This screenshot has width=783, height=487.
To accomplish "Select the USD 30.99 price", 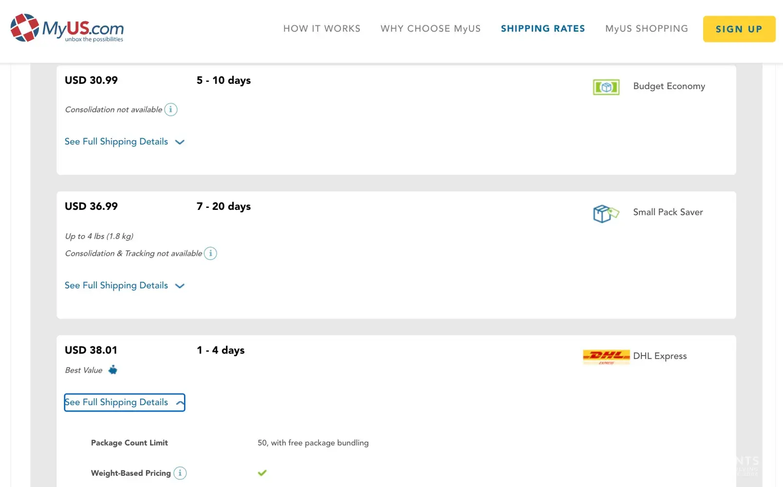I will point(91,80).
